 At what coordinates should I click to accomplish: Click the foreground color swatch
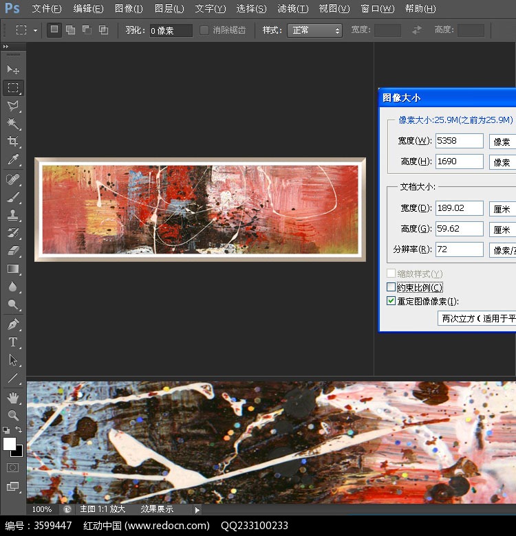coord(9,444)
